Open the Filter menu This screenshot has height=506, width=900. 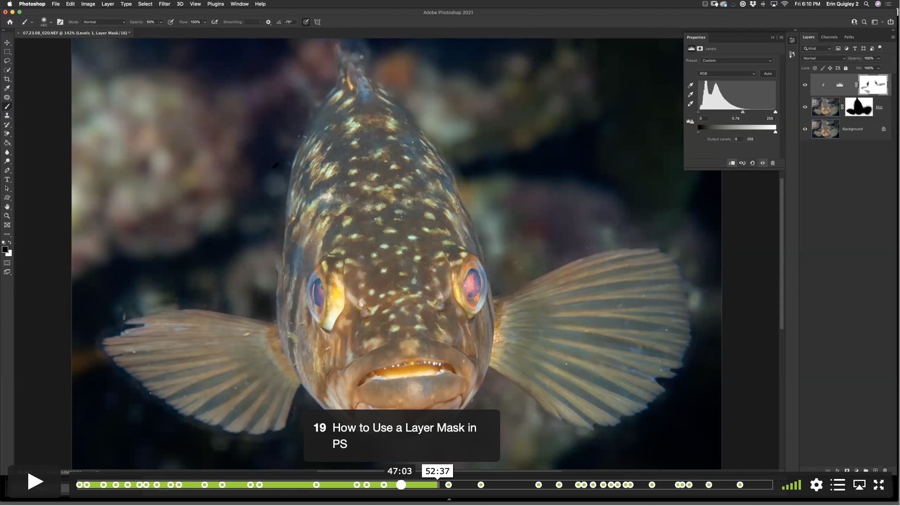(164, 4)
